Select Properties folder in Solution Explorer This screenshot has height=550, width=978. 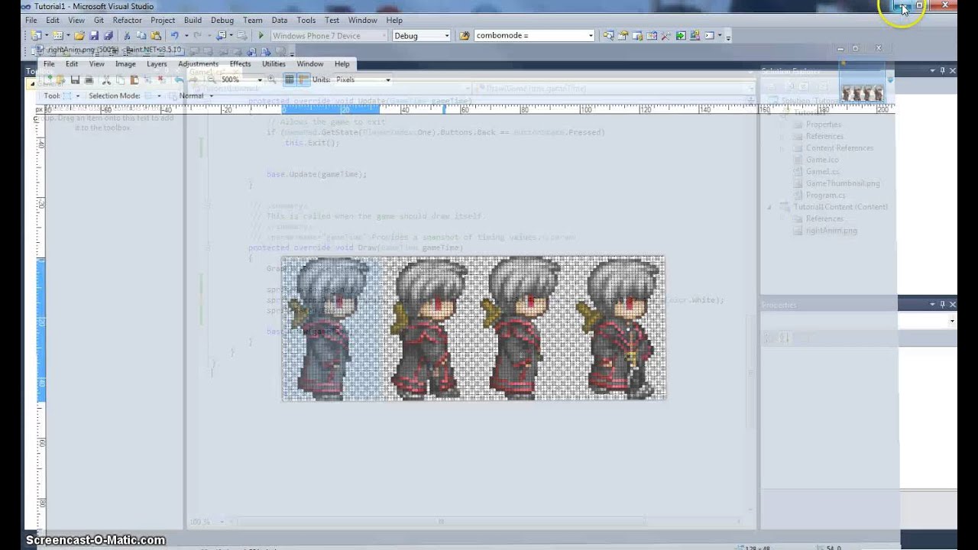pyautogui.click(x=823, y=125)
